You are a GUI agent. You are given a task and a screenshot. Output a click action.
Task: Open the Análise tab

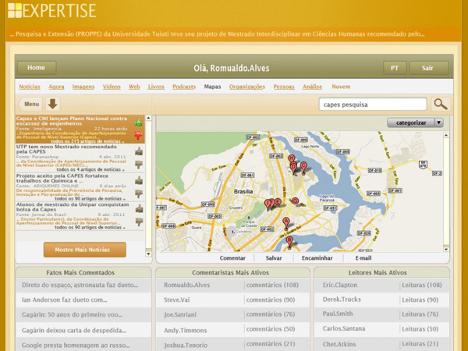(312, 87)
